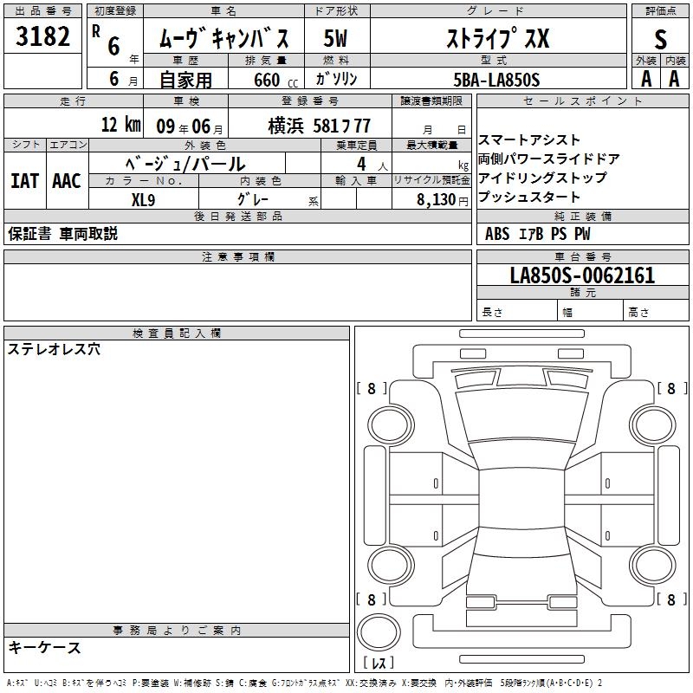Click the front bumper bar in diagram
This screenshot has width=693, height=693.
click(522, 334)
